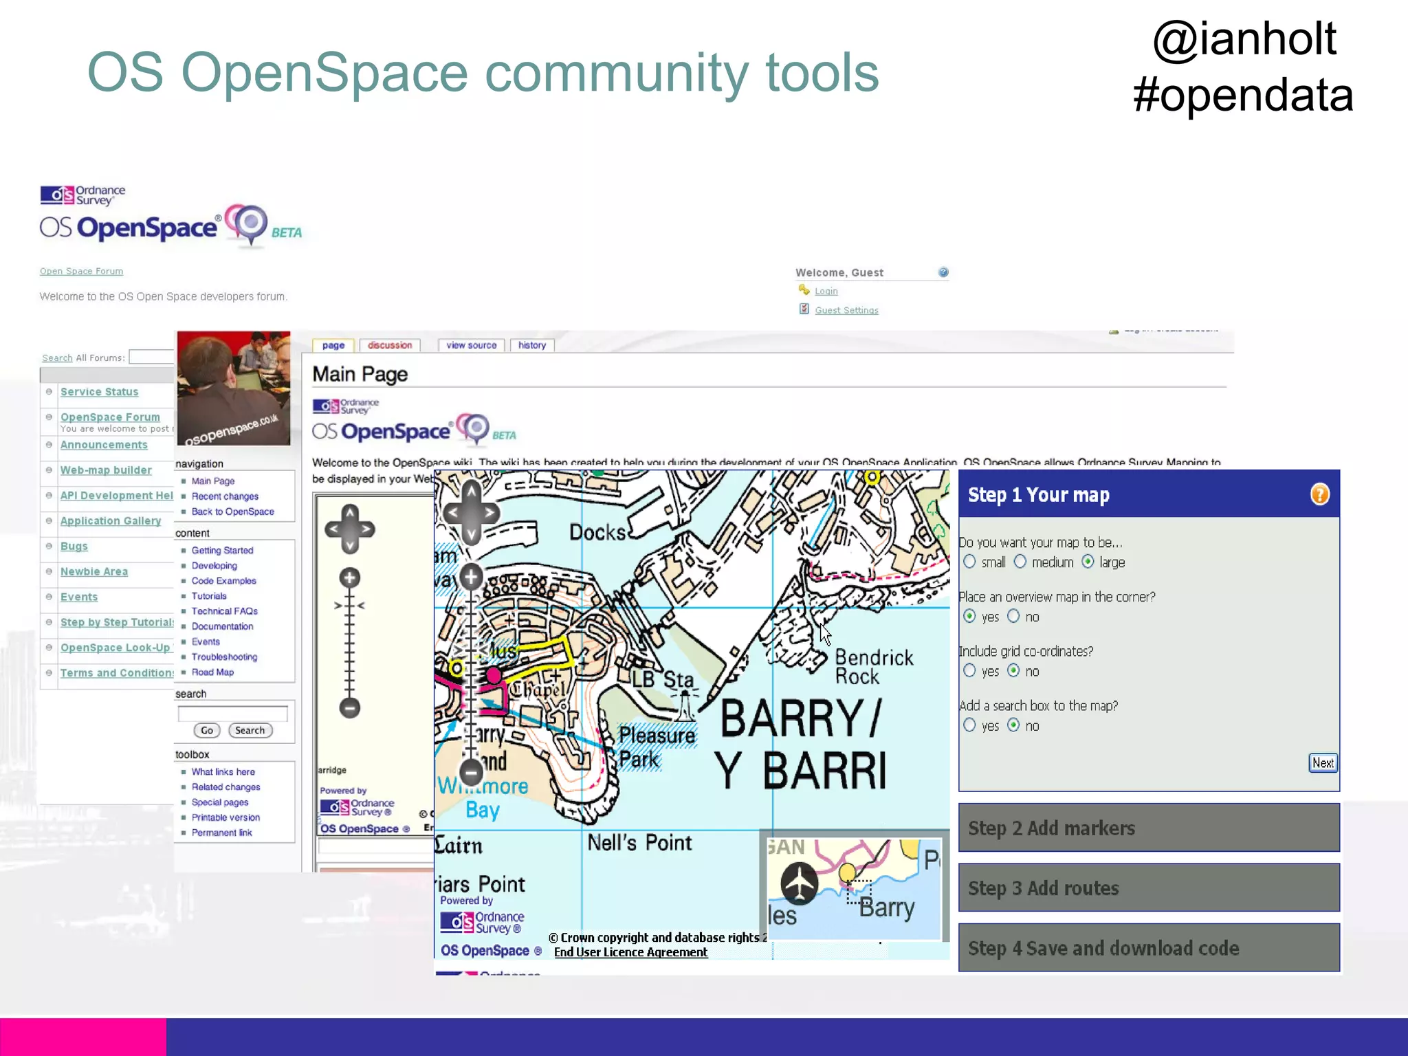This screenshot has height=1056, width=1408.
Task: Select the large map size option
Action: (x=1088, y=562)
